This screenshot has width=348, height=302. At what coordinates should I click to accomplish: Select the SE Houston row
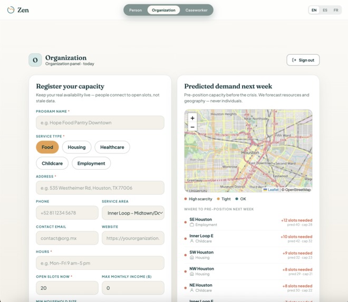[248, 222]
